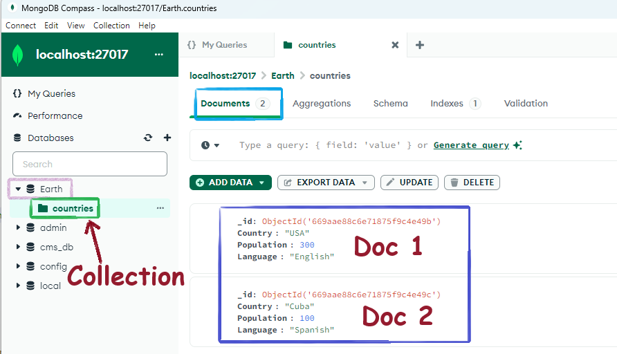Viewport: 617px width, 354px height.
Task: Click the UPDATE button
Action: pyautogui.click(x=409, y=183)
